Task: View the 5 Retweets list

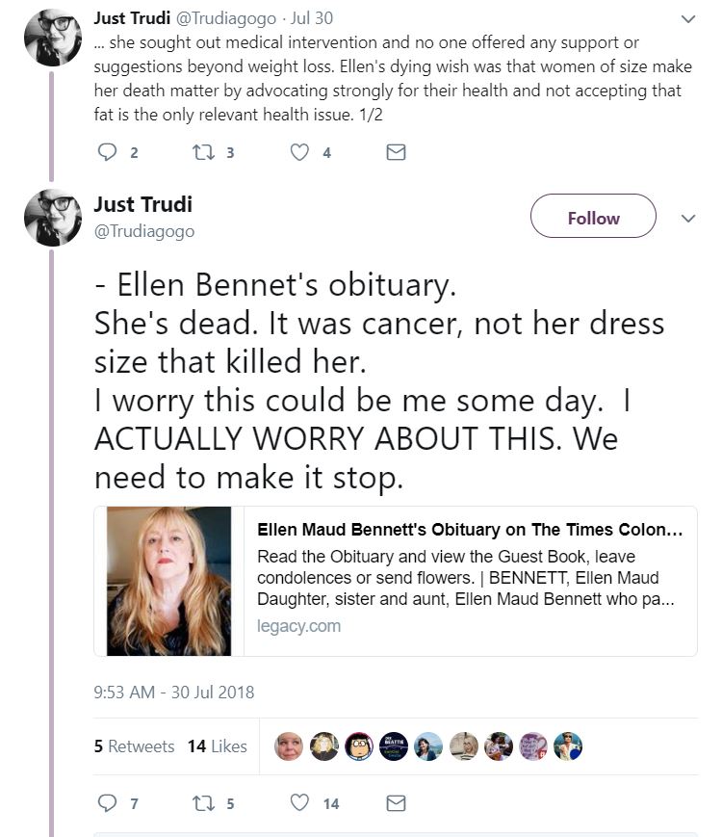Action: (134, 746)
